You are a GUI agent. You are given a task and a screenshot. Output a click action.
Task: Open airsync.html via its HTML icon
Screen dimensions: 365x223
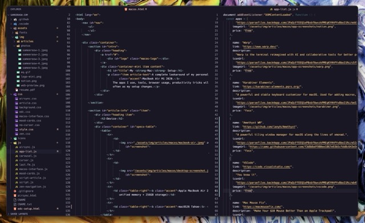click(x=15, y=196)
